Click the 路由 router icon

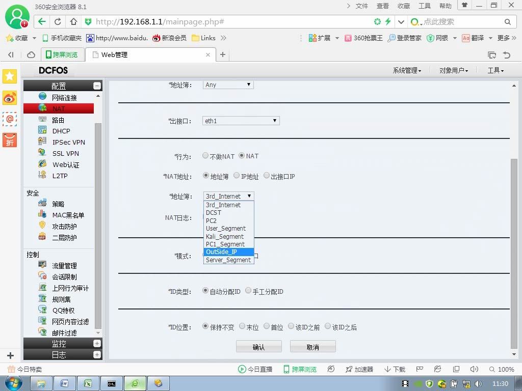click(43, 119)
